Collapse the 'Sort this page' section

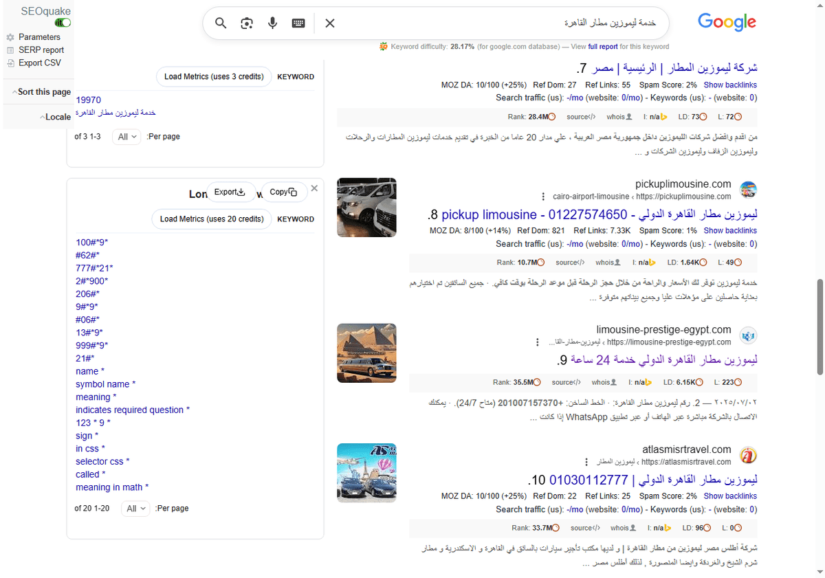[43, 91]
